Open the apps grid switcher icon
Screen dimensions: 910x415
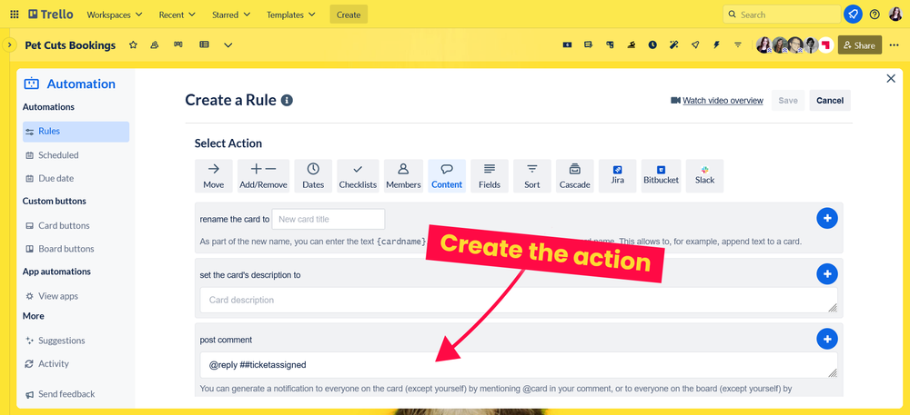15,15
